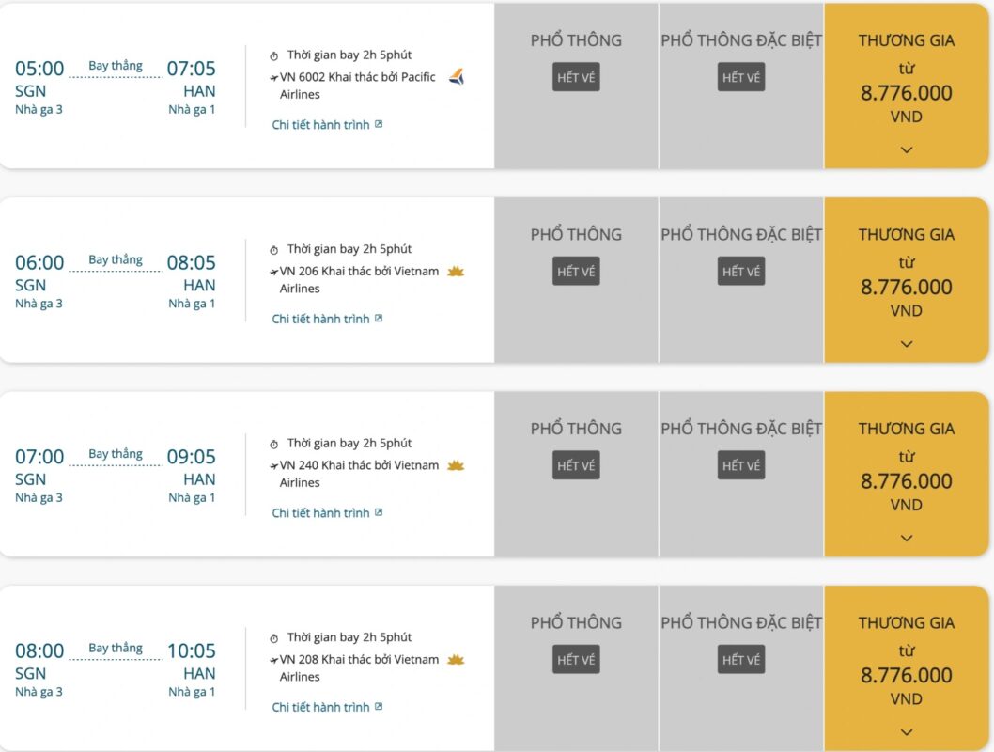Click clock icon beside 05:00 flight duration

(x=273, y=56)
